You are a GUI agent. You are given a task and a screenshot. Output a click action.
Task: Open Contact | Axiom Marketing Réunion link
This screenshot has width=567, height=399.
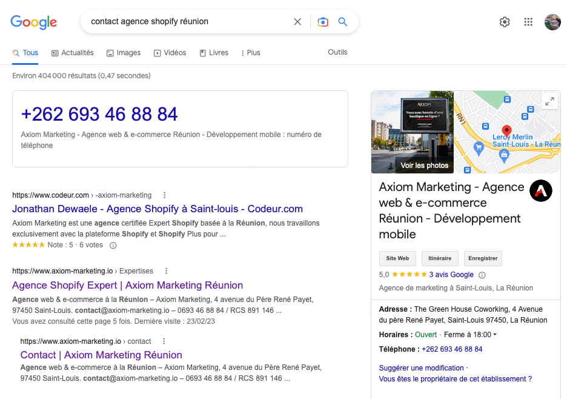pyautogui.click(x=101, y=355)
